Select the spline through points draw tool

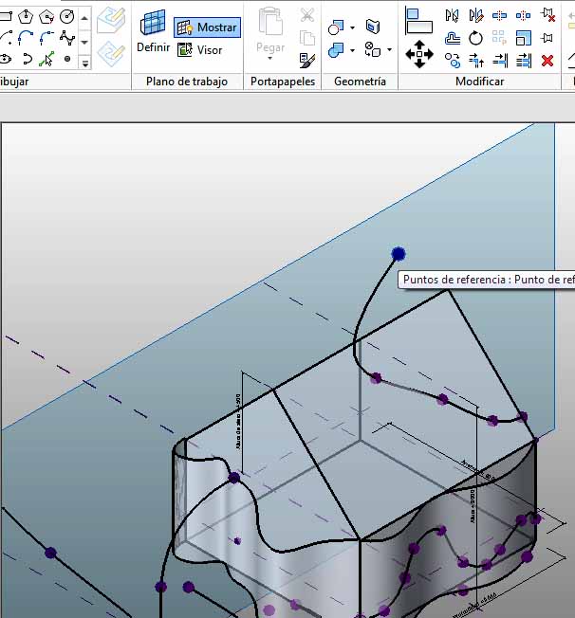(x=66, y=38)
